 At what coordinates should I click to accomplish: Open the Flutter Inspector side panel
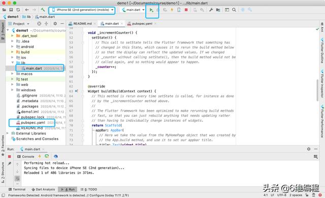[322, 84]
